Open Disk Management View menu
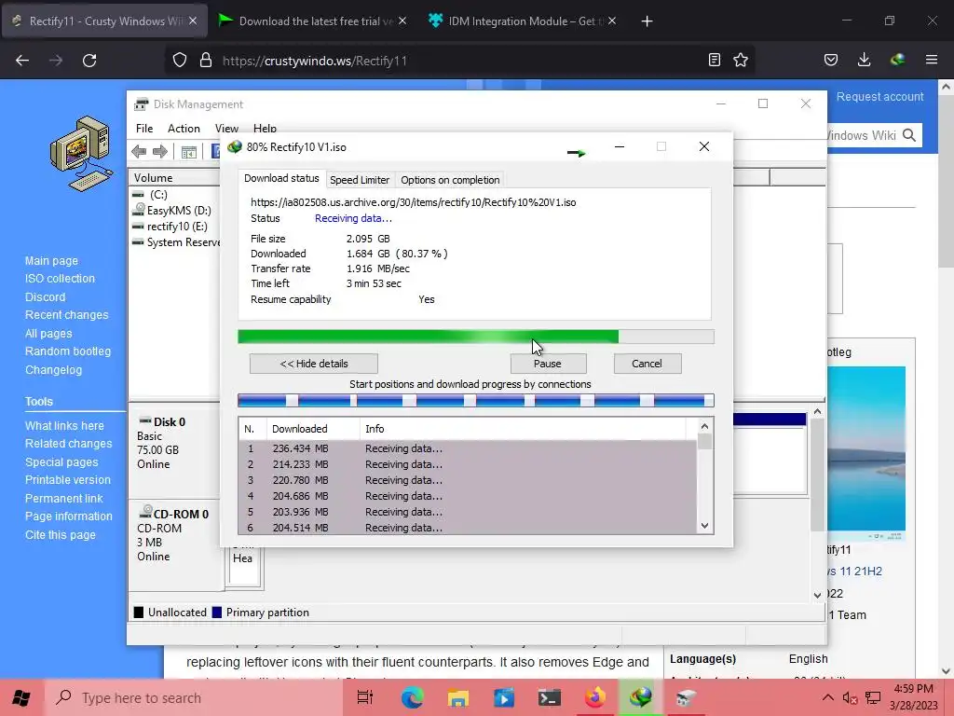954x716 pixels. (226, 129)
